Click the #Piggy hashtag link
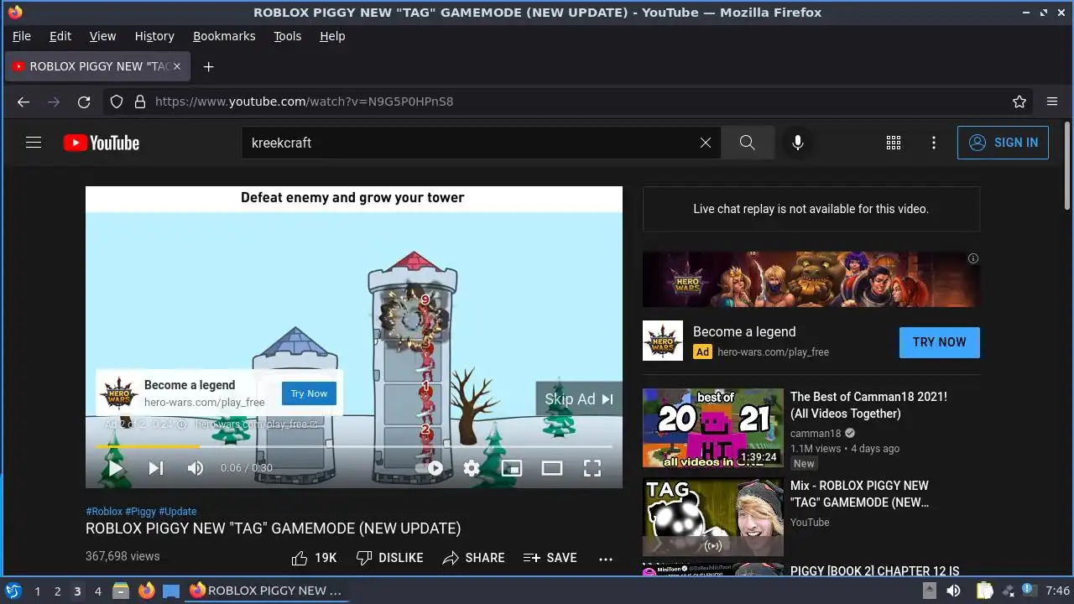Image resolution: width=1074 pixels, height=604 pixels. pos(141,511)
